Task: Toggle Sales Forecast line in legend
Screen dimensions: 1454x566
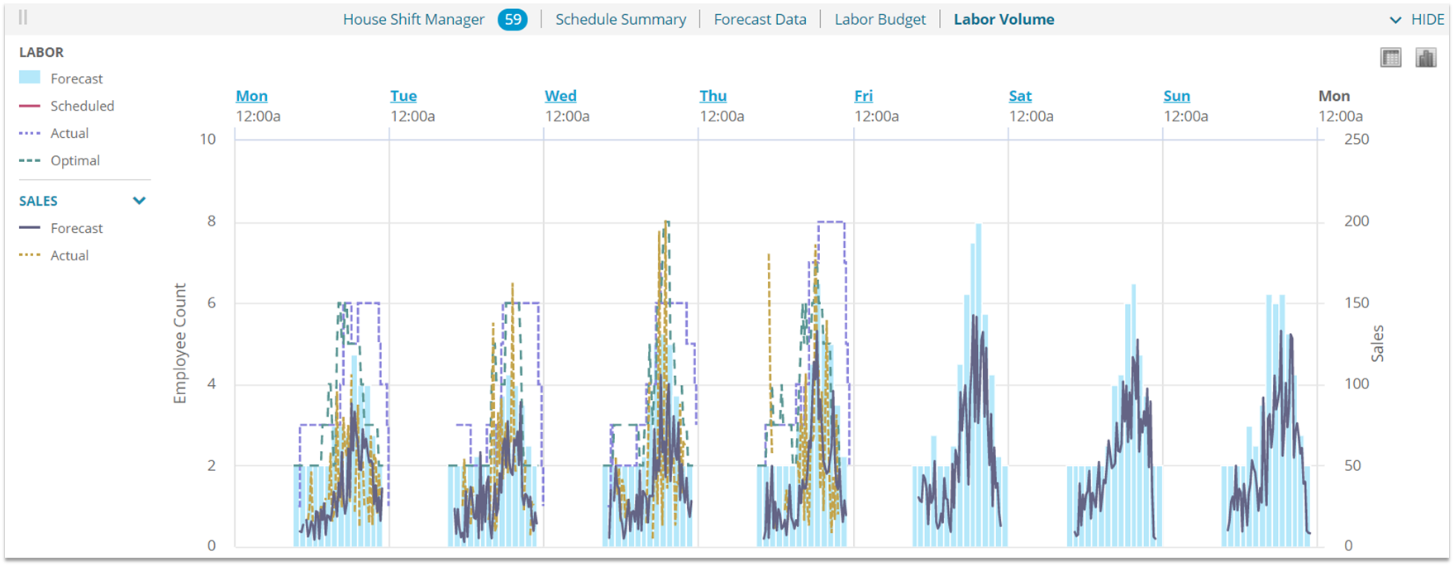Action: tap(30, 228)
